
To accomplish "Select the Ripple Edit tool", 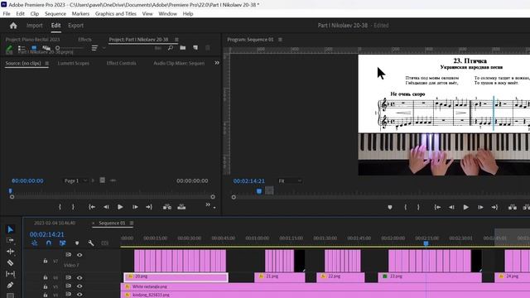I will click(10, 252).
